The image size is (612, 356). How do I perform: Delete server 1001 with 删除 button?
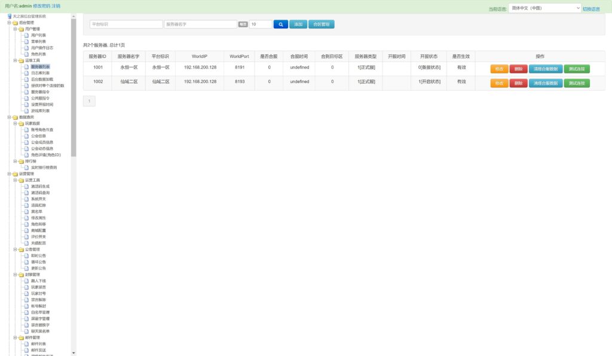(518, 69)
